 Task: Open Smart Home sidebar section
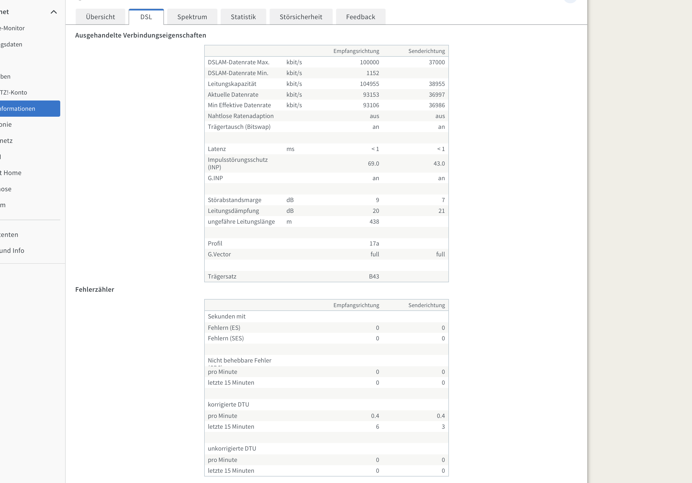pyautogui.click(x=11, y=173)
